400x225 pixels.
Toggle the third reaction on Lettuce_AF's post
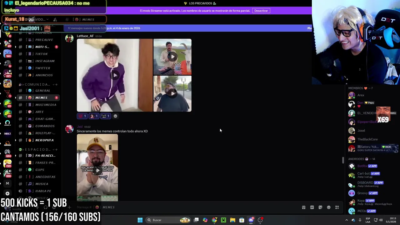point(105,116)
